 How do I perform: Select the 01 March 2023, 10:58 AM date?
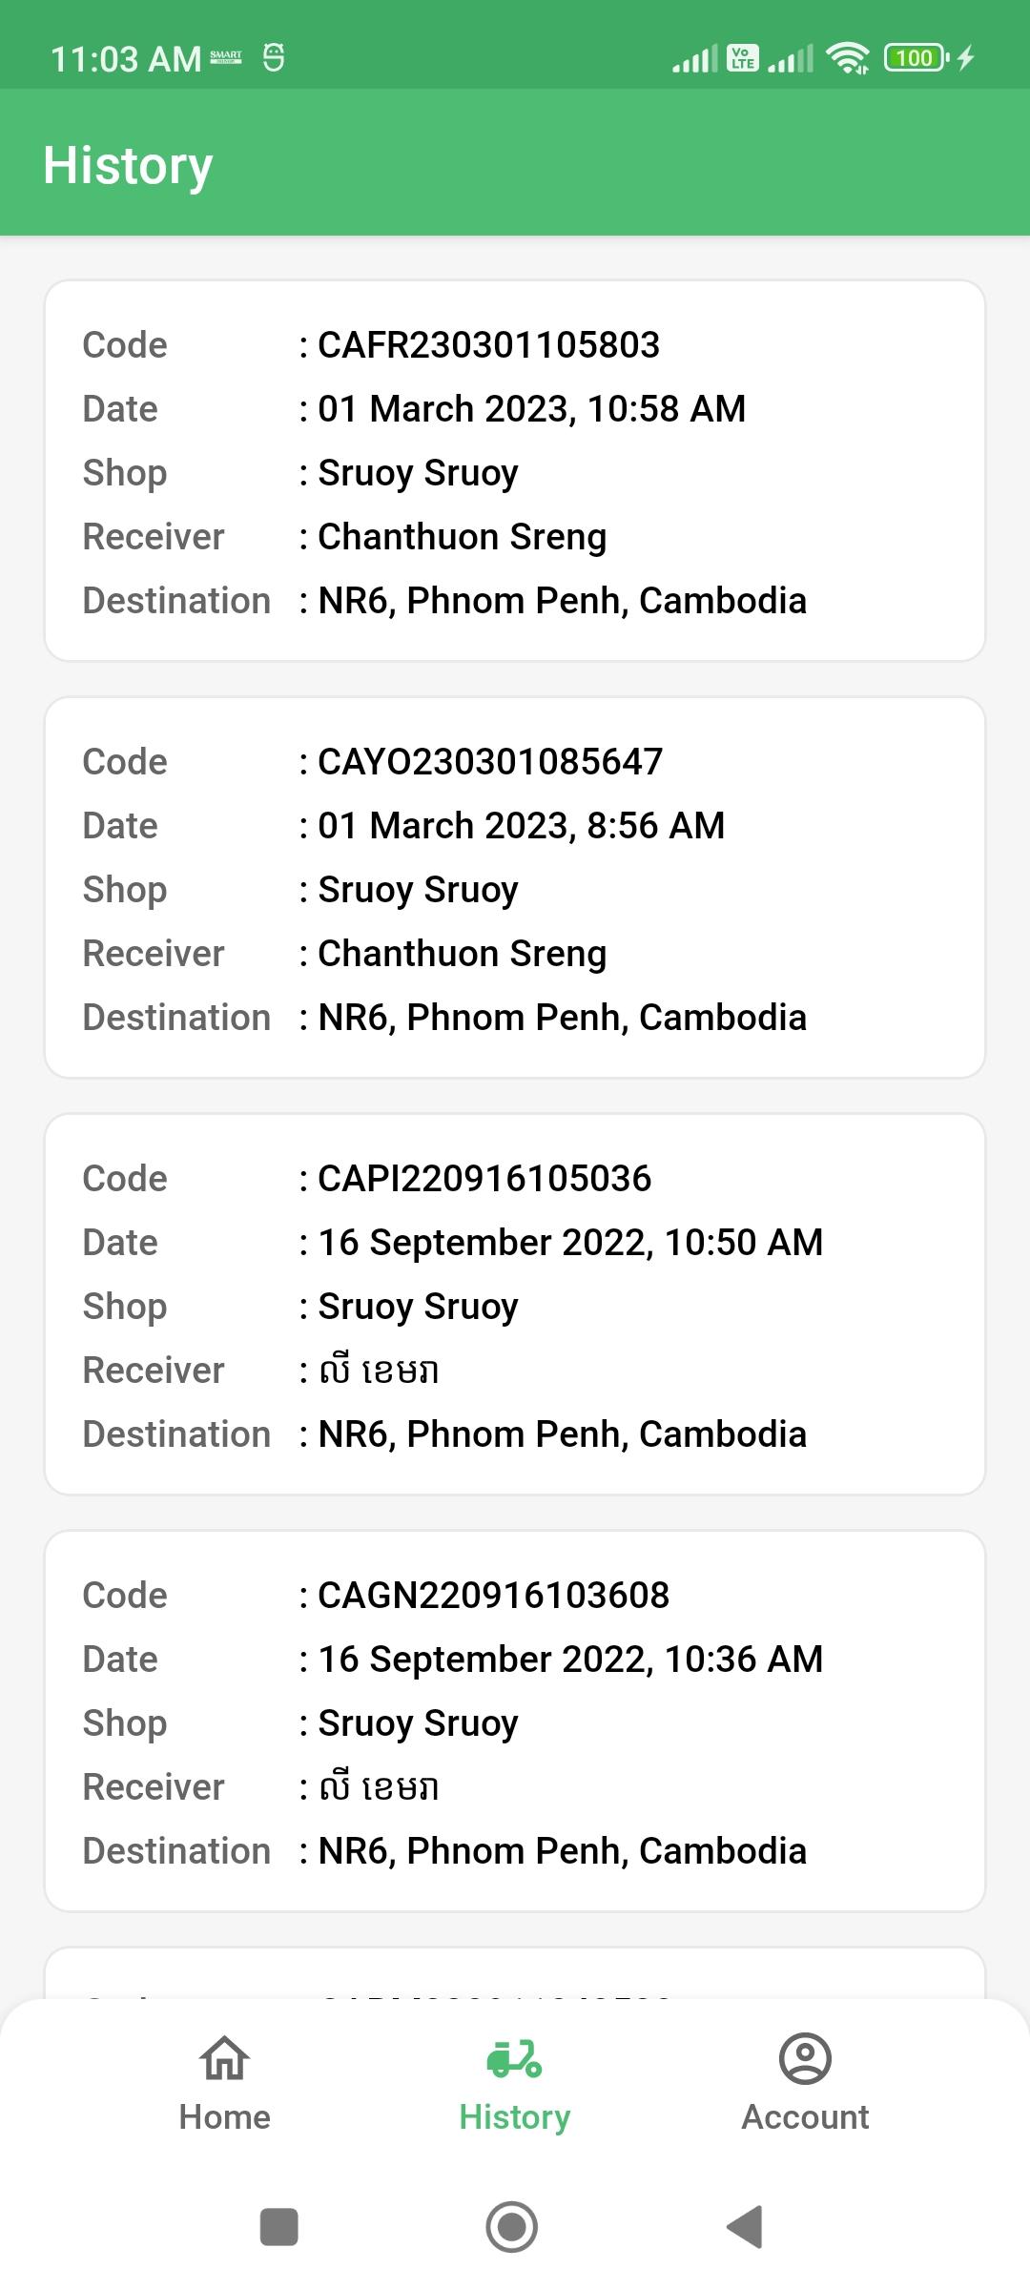pos(531,409)
